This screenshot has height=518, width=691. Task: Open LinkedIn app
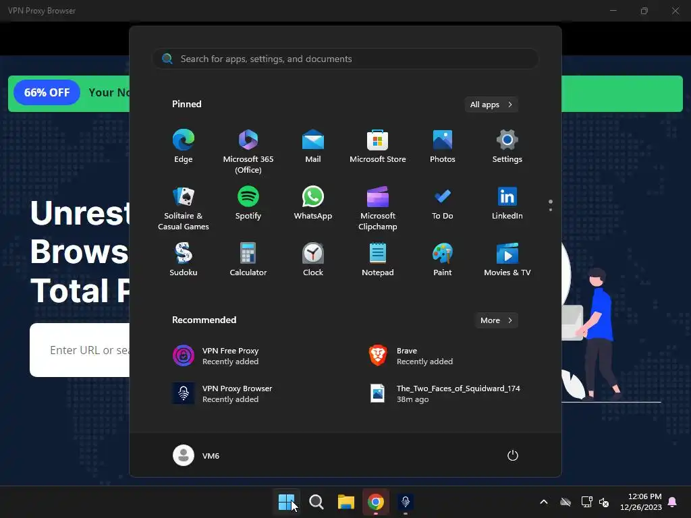[x=507, y=204]
